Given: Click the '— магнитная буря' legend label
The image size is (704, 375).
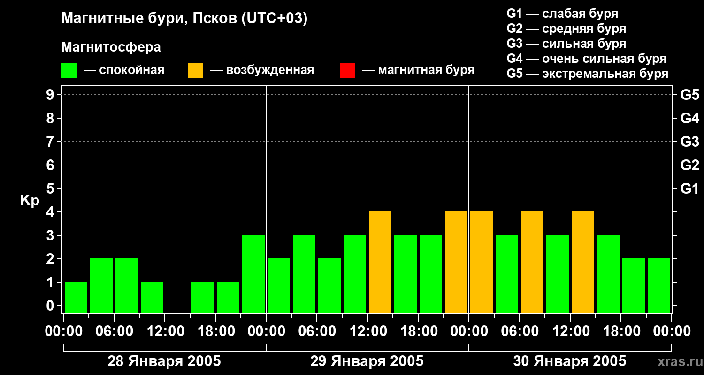Looking at the screenshot, I should coord(418,70).
